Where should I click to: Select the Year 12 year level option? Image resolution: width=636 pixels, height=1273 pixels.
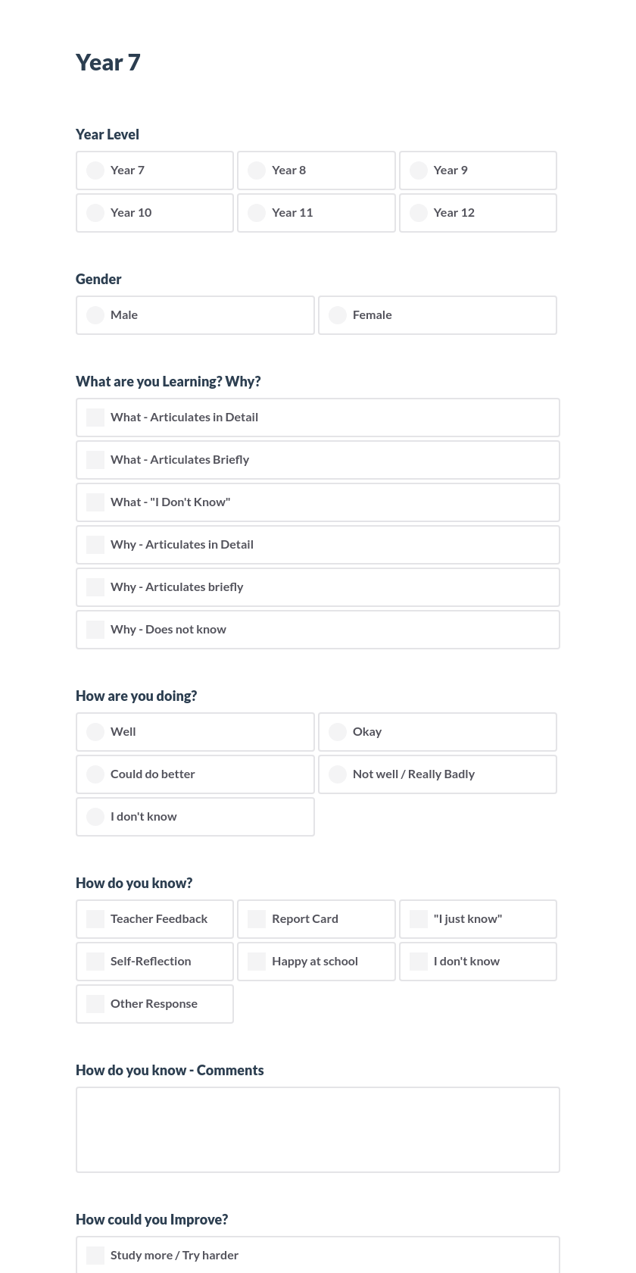point(419,213)
